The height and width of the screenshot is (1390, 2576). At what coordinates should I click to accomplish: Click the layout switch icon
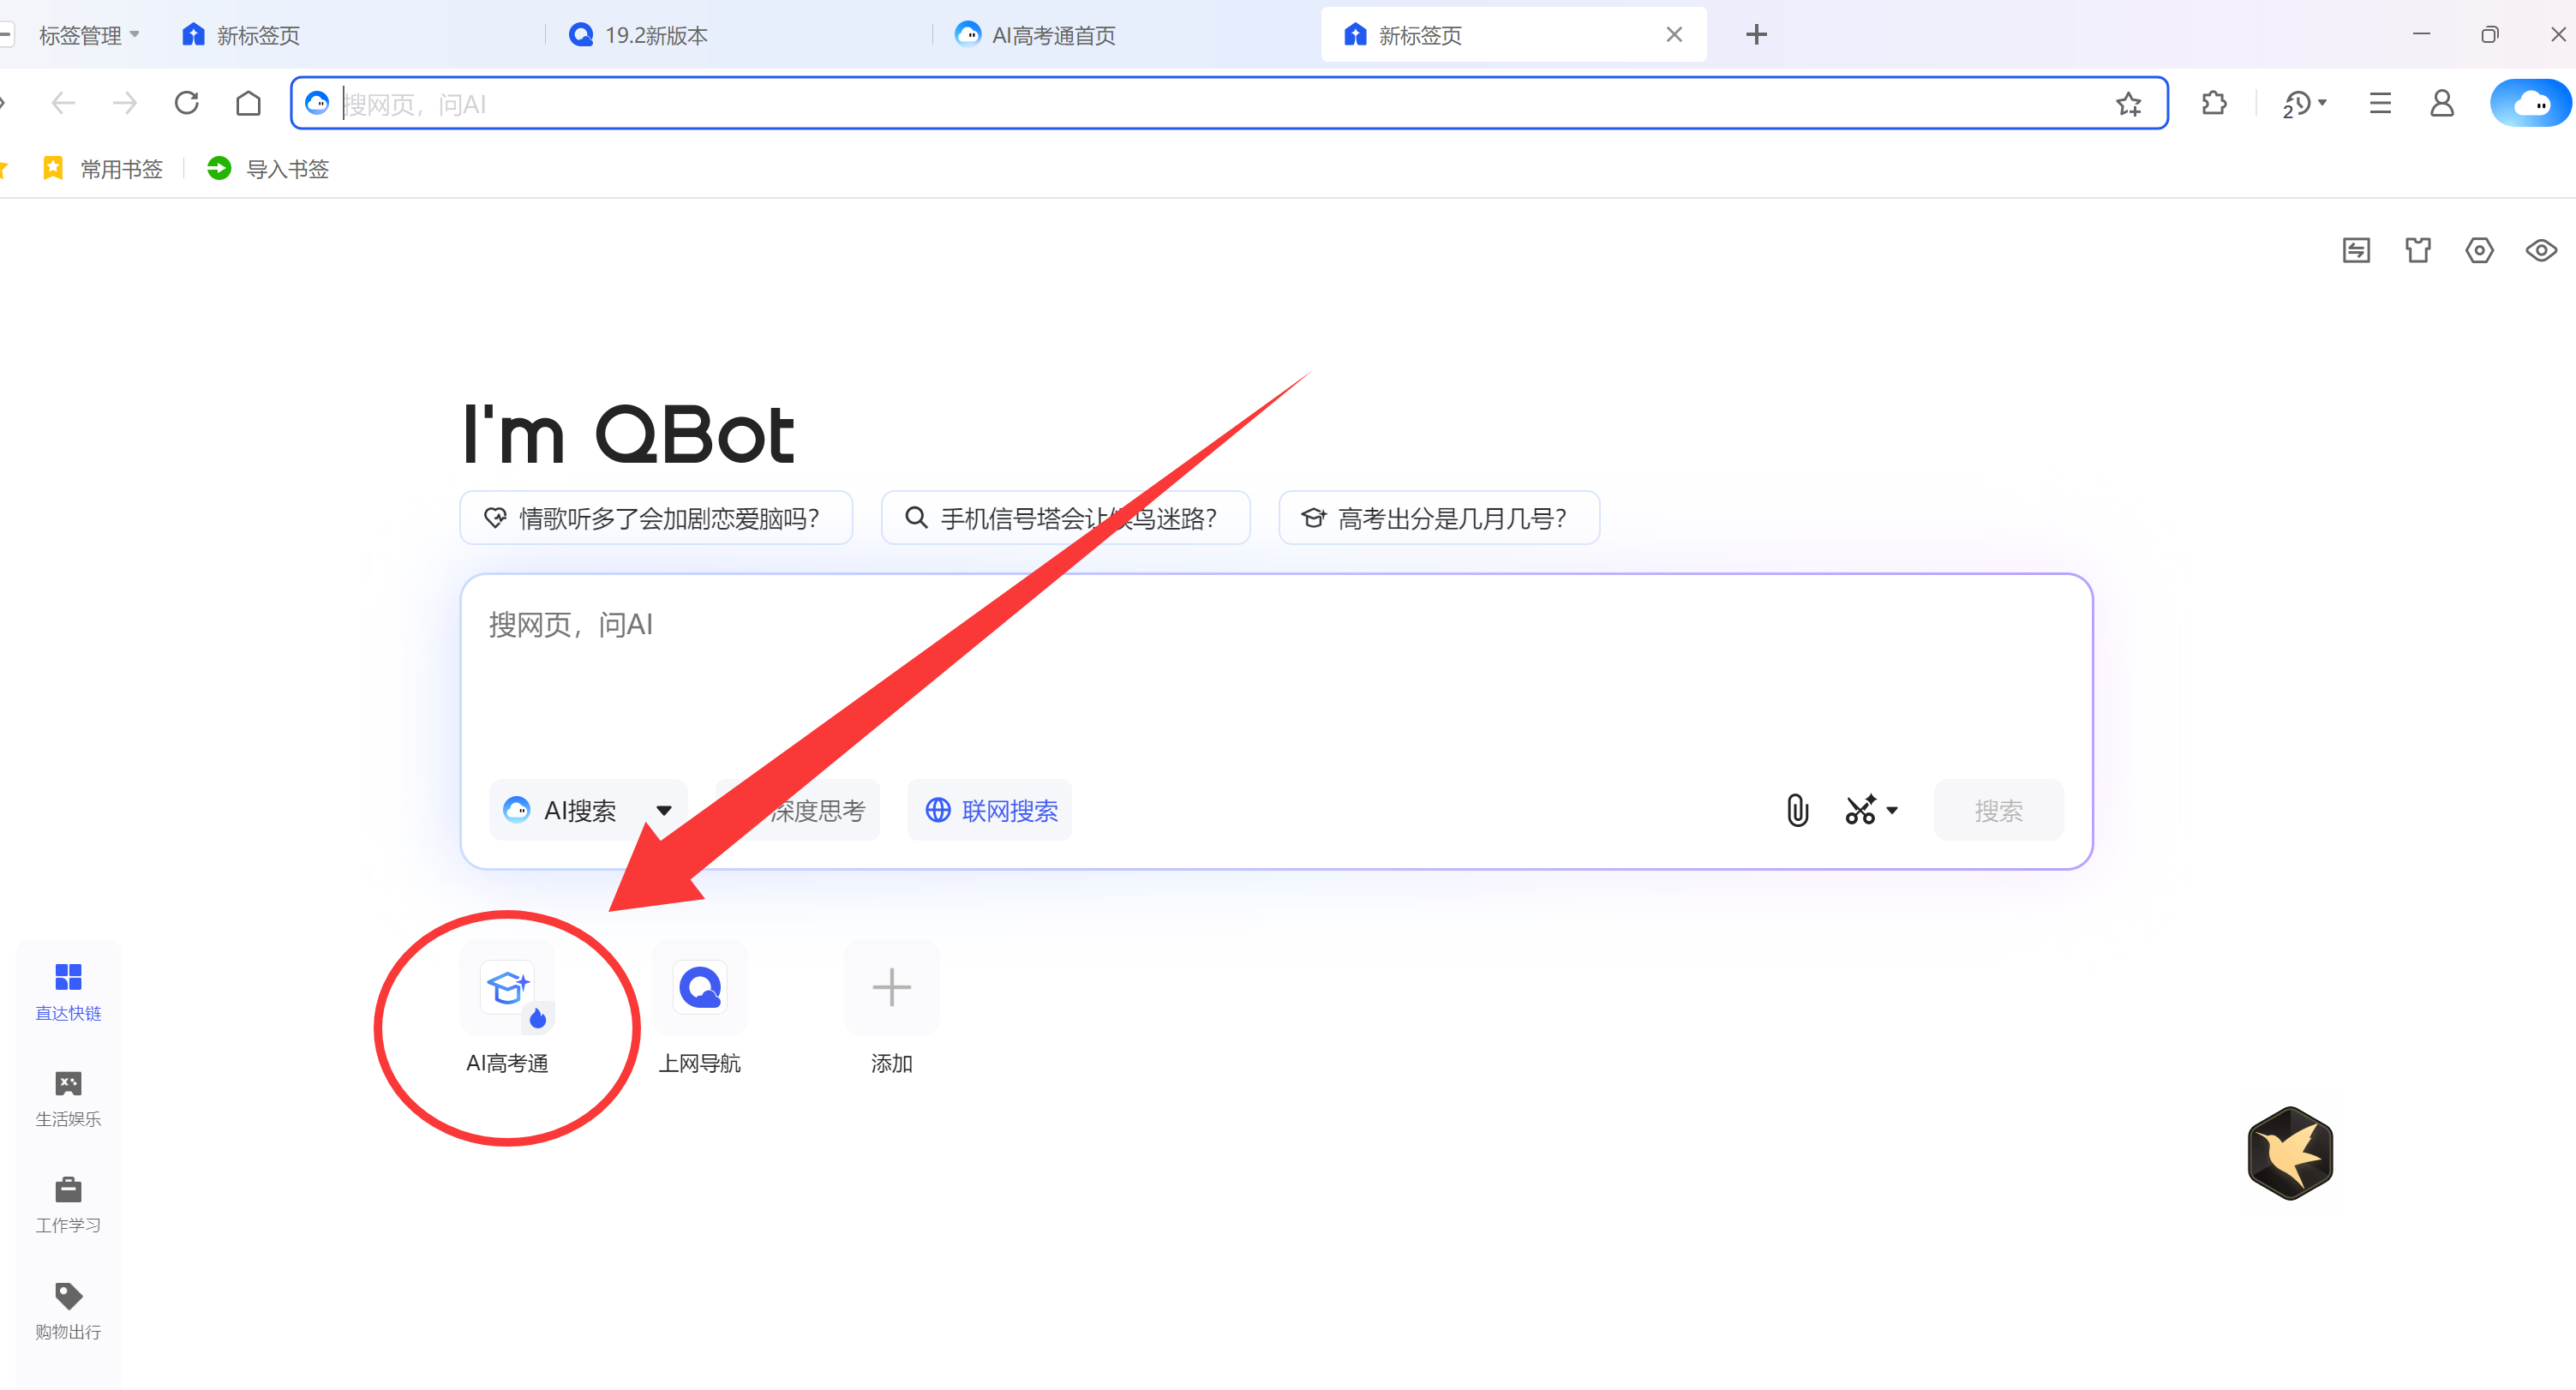pyautogui.click(x=2356, y=250)
